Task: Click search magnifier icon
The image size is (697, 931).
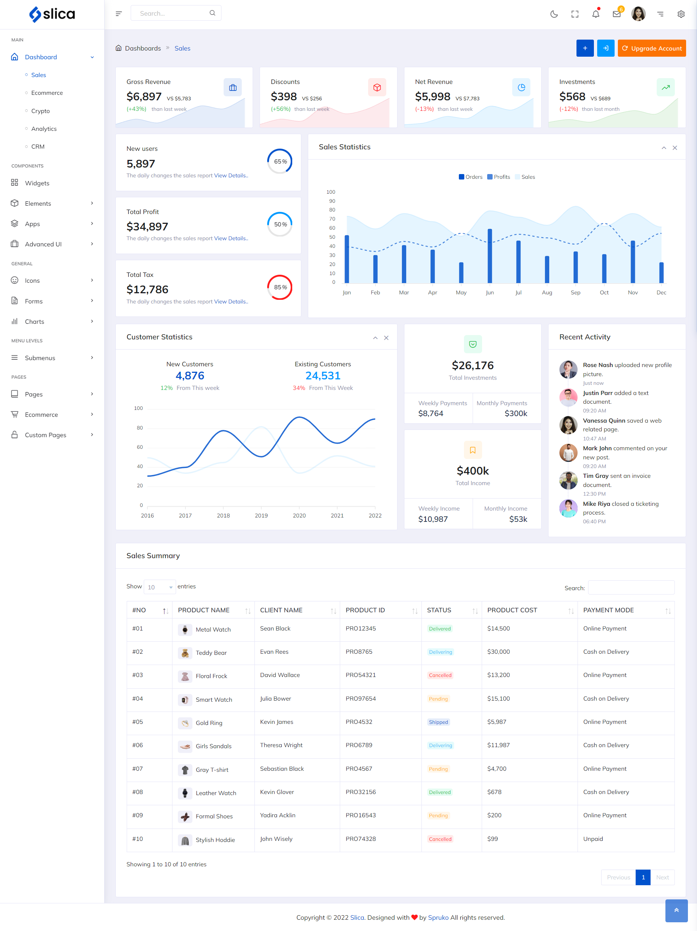Action: (212, 13)
